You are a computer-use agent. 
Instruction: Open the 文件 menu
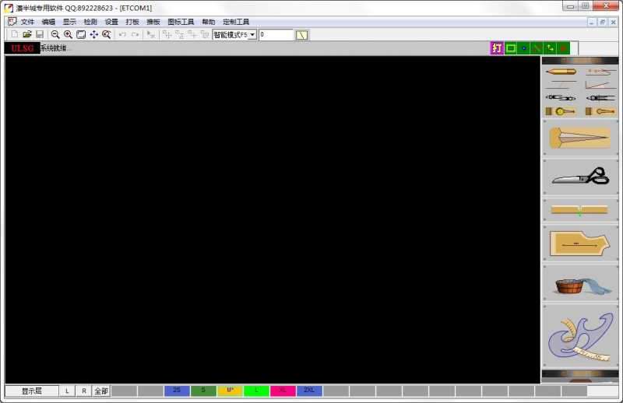point(28,22)
